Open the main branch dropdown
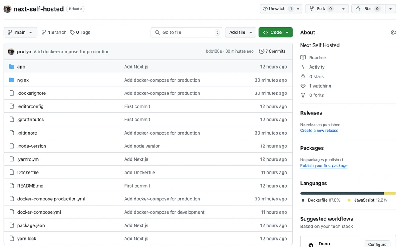Screen dimensions: 402x247 pyautogui.click(x=20, y=33)
